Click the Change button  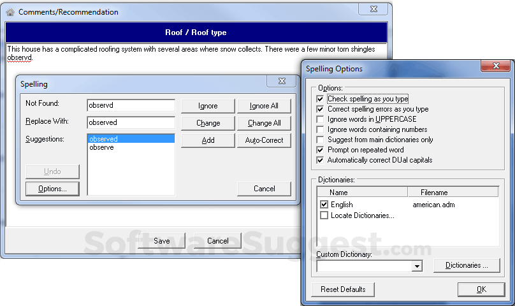click(x=208, y=123)
